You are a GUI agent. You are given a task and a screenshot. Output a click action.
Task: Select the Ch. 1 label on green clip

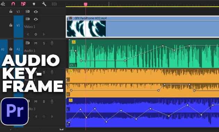coord(73,65)
